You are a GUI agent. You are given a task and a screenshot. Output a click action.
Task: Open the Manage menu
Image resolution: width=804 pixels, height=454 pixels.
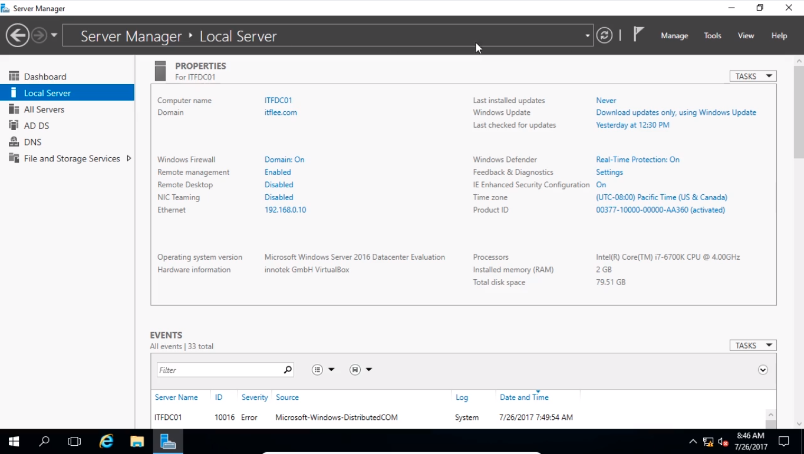click(674, 36)
